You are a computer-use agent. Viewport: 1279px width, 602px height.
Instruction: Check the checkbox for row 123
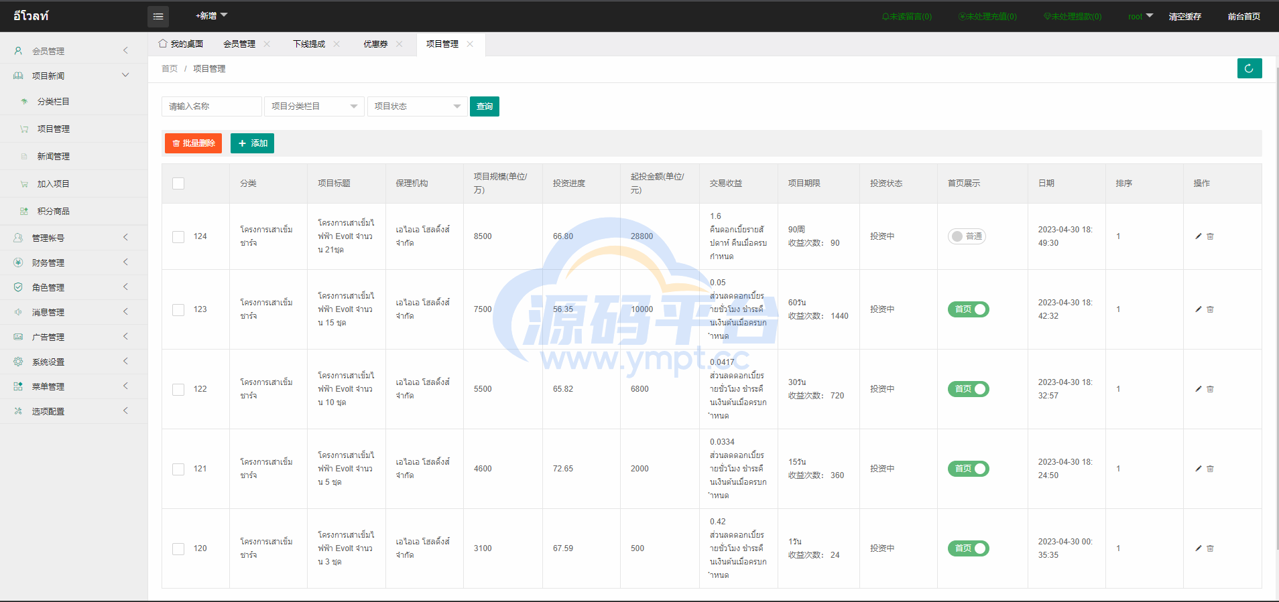click(x=178, y=310)
